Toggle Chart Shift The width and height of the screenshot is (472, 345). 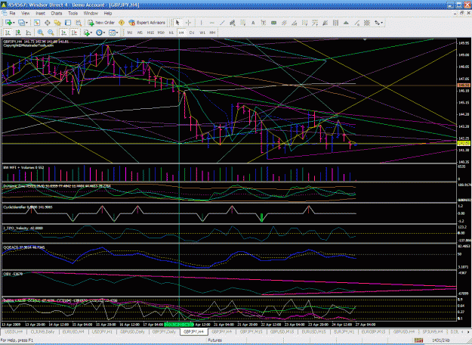pyautogui.click(x=74, y=33)
